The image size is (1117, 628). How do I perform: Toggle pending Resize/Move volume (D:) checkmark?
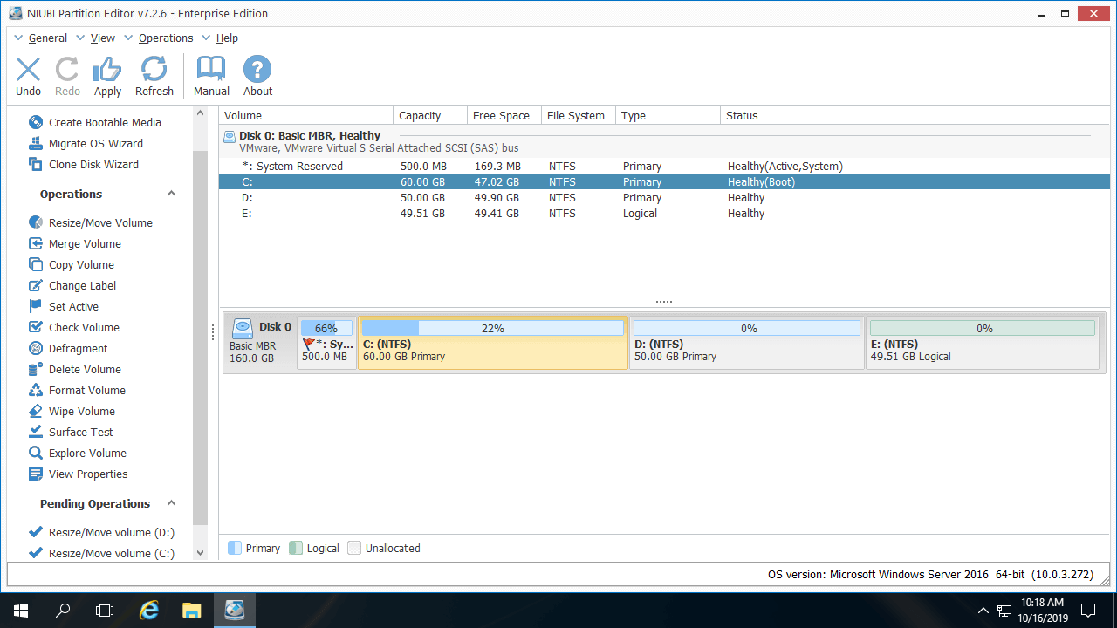(36, 532)
